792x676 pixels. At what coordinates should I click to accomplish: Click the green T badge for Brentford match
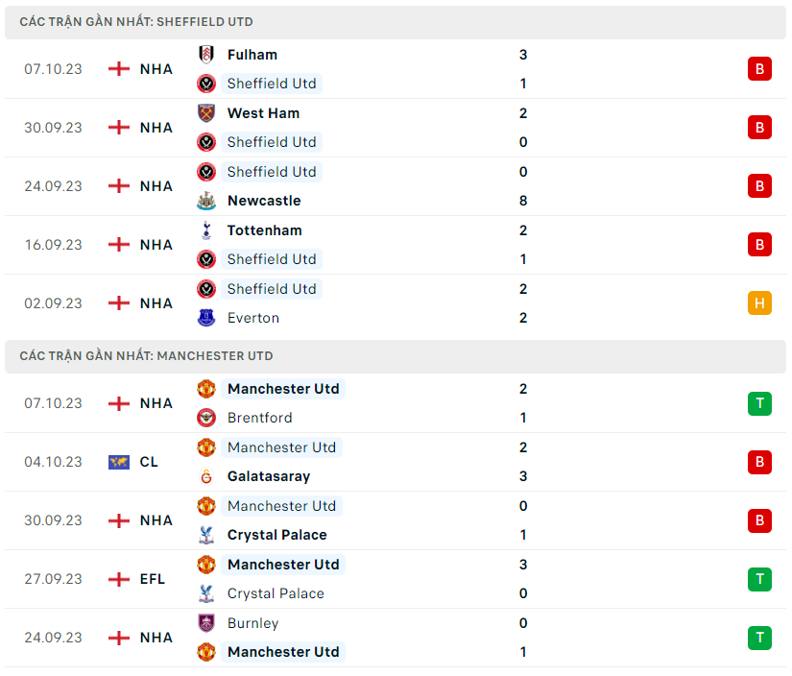pyautogui.click(x=759, y=403)
